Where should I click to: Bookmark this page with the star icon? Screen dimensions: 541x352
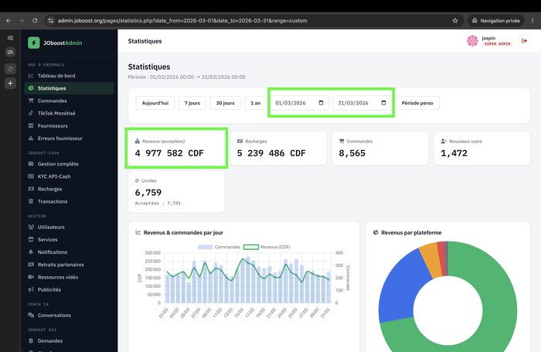tap(455, 21)
